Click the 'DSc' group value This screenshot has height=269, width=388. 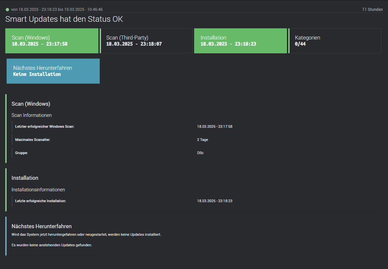tap(200, 153)
